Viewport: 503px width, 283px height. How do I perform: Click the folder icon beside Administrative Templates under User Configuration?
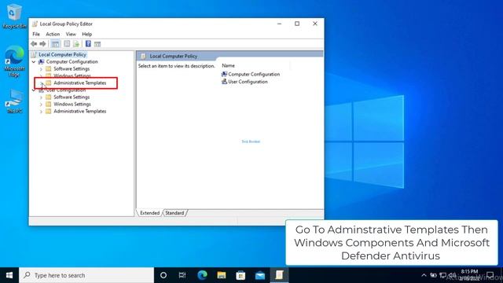[49, 111]
